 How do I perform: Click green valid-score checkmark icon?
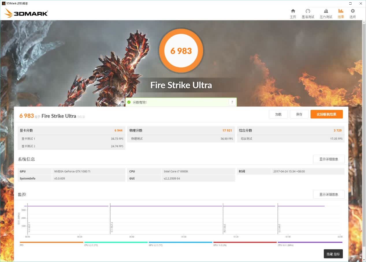[129, 102]
